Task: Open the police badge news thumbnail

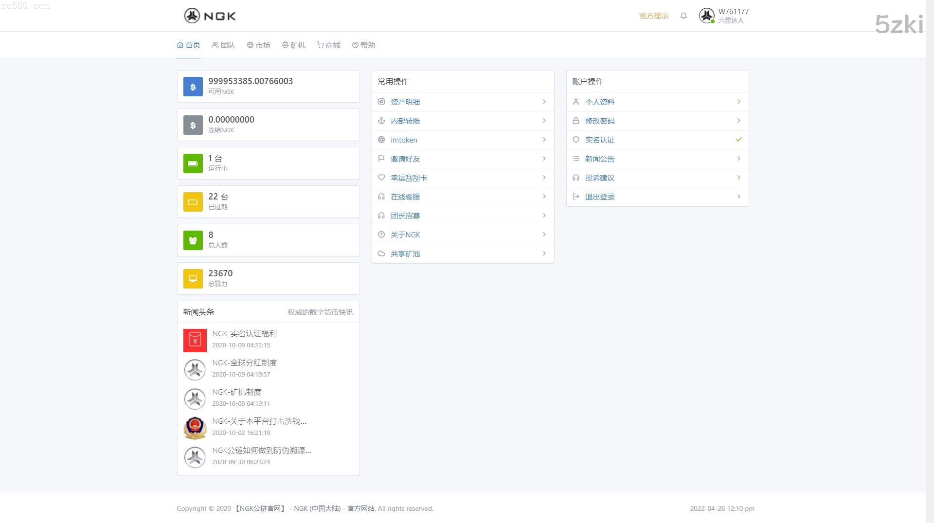Action: pyautogui.click(x=195, y=428)
